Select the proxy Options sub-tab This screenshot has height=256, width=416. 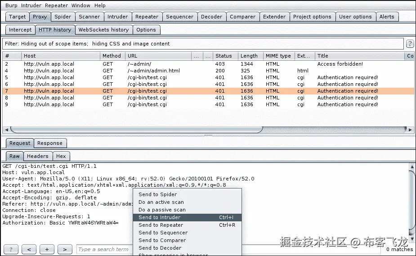pyautogui.click(x=146, y=30)
